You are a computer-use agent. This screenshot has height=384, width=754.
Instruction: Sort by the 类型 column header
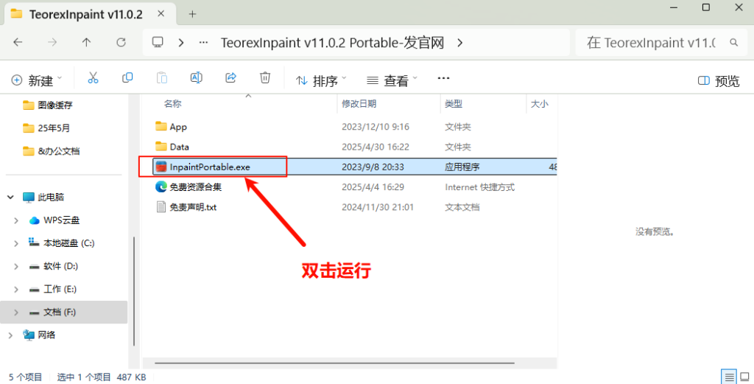[x=454, y=103]
